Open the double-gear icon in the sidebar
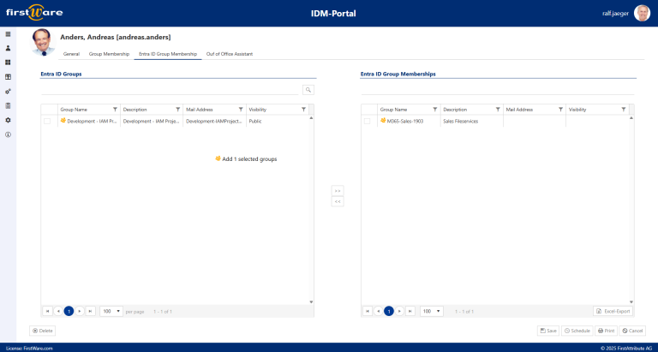Image resolution: width=658 pixels, height=352 pixels. pos(8,92)
